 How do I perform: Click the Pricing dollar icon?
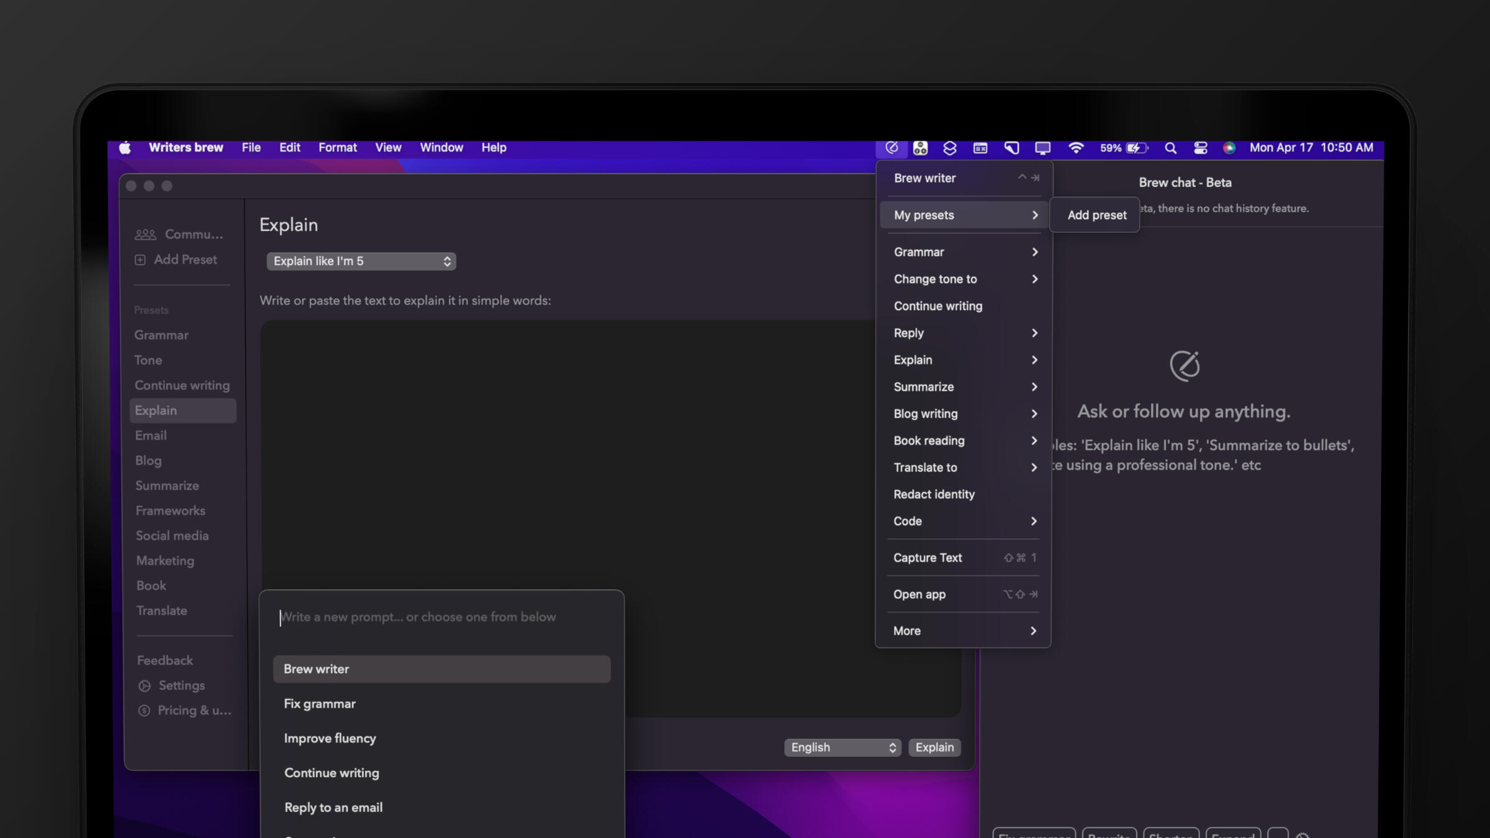[x=144, y=711]
